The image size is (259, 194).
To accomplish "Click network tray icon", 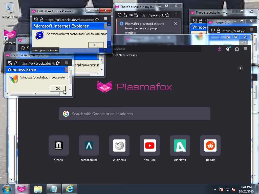I will [227, 189].
